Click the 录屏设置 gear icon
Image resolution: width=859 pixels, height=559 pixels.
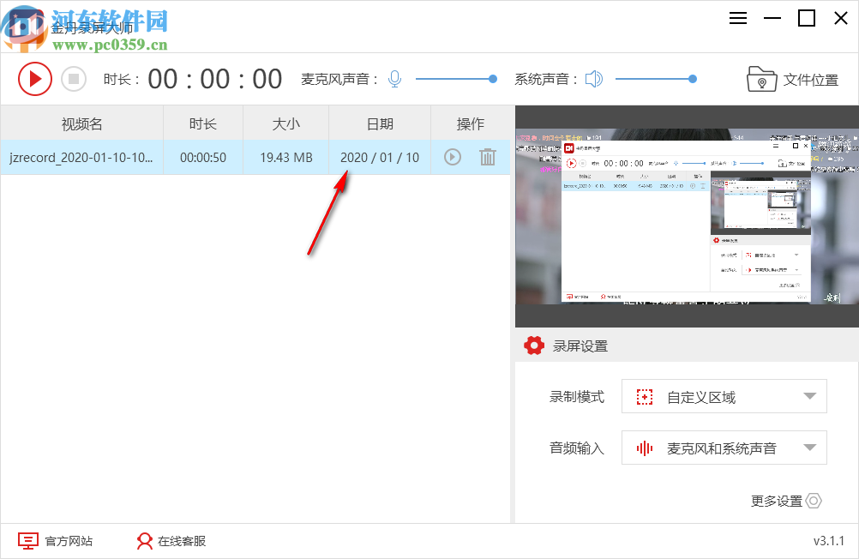[533, 346]
